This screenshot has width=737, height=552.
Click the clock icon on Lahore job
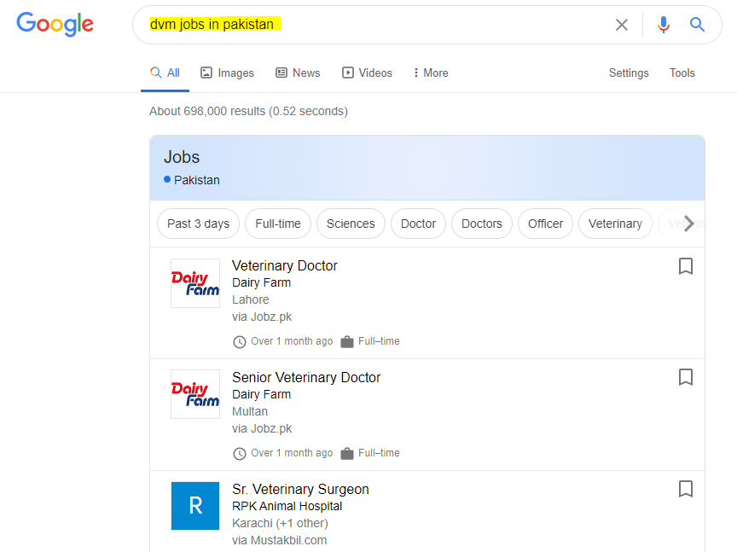pyautogui.click(x=239, y=342)
